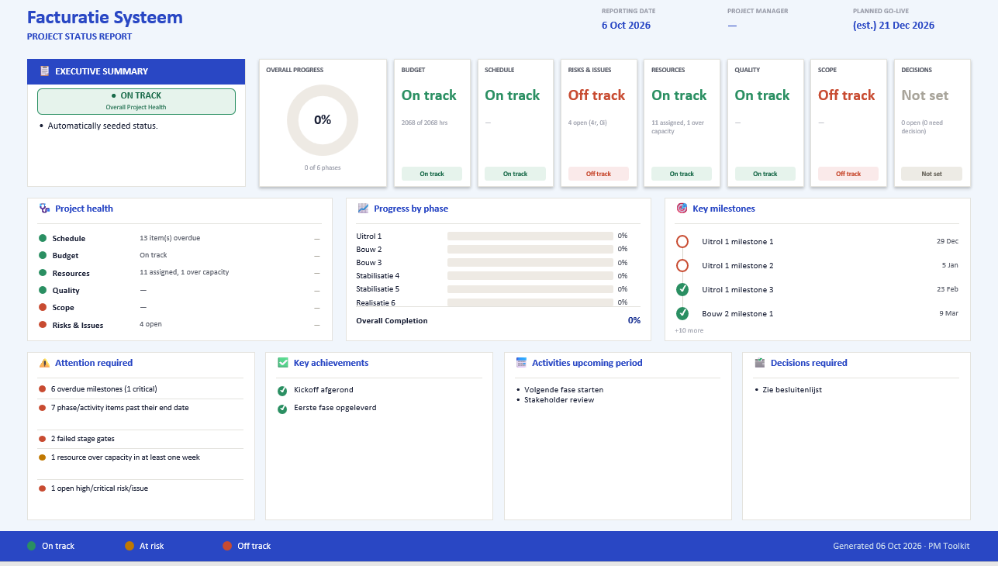
Task: Click the calendar icon beside Activities upcoming period
Action: [521, 363]
